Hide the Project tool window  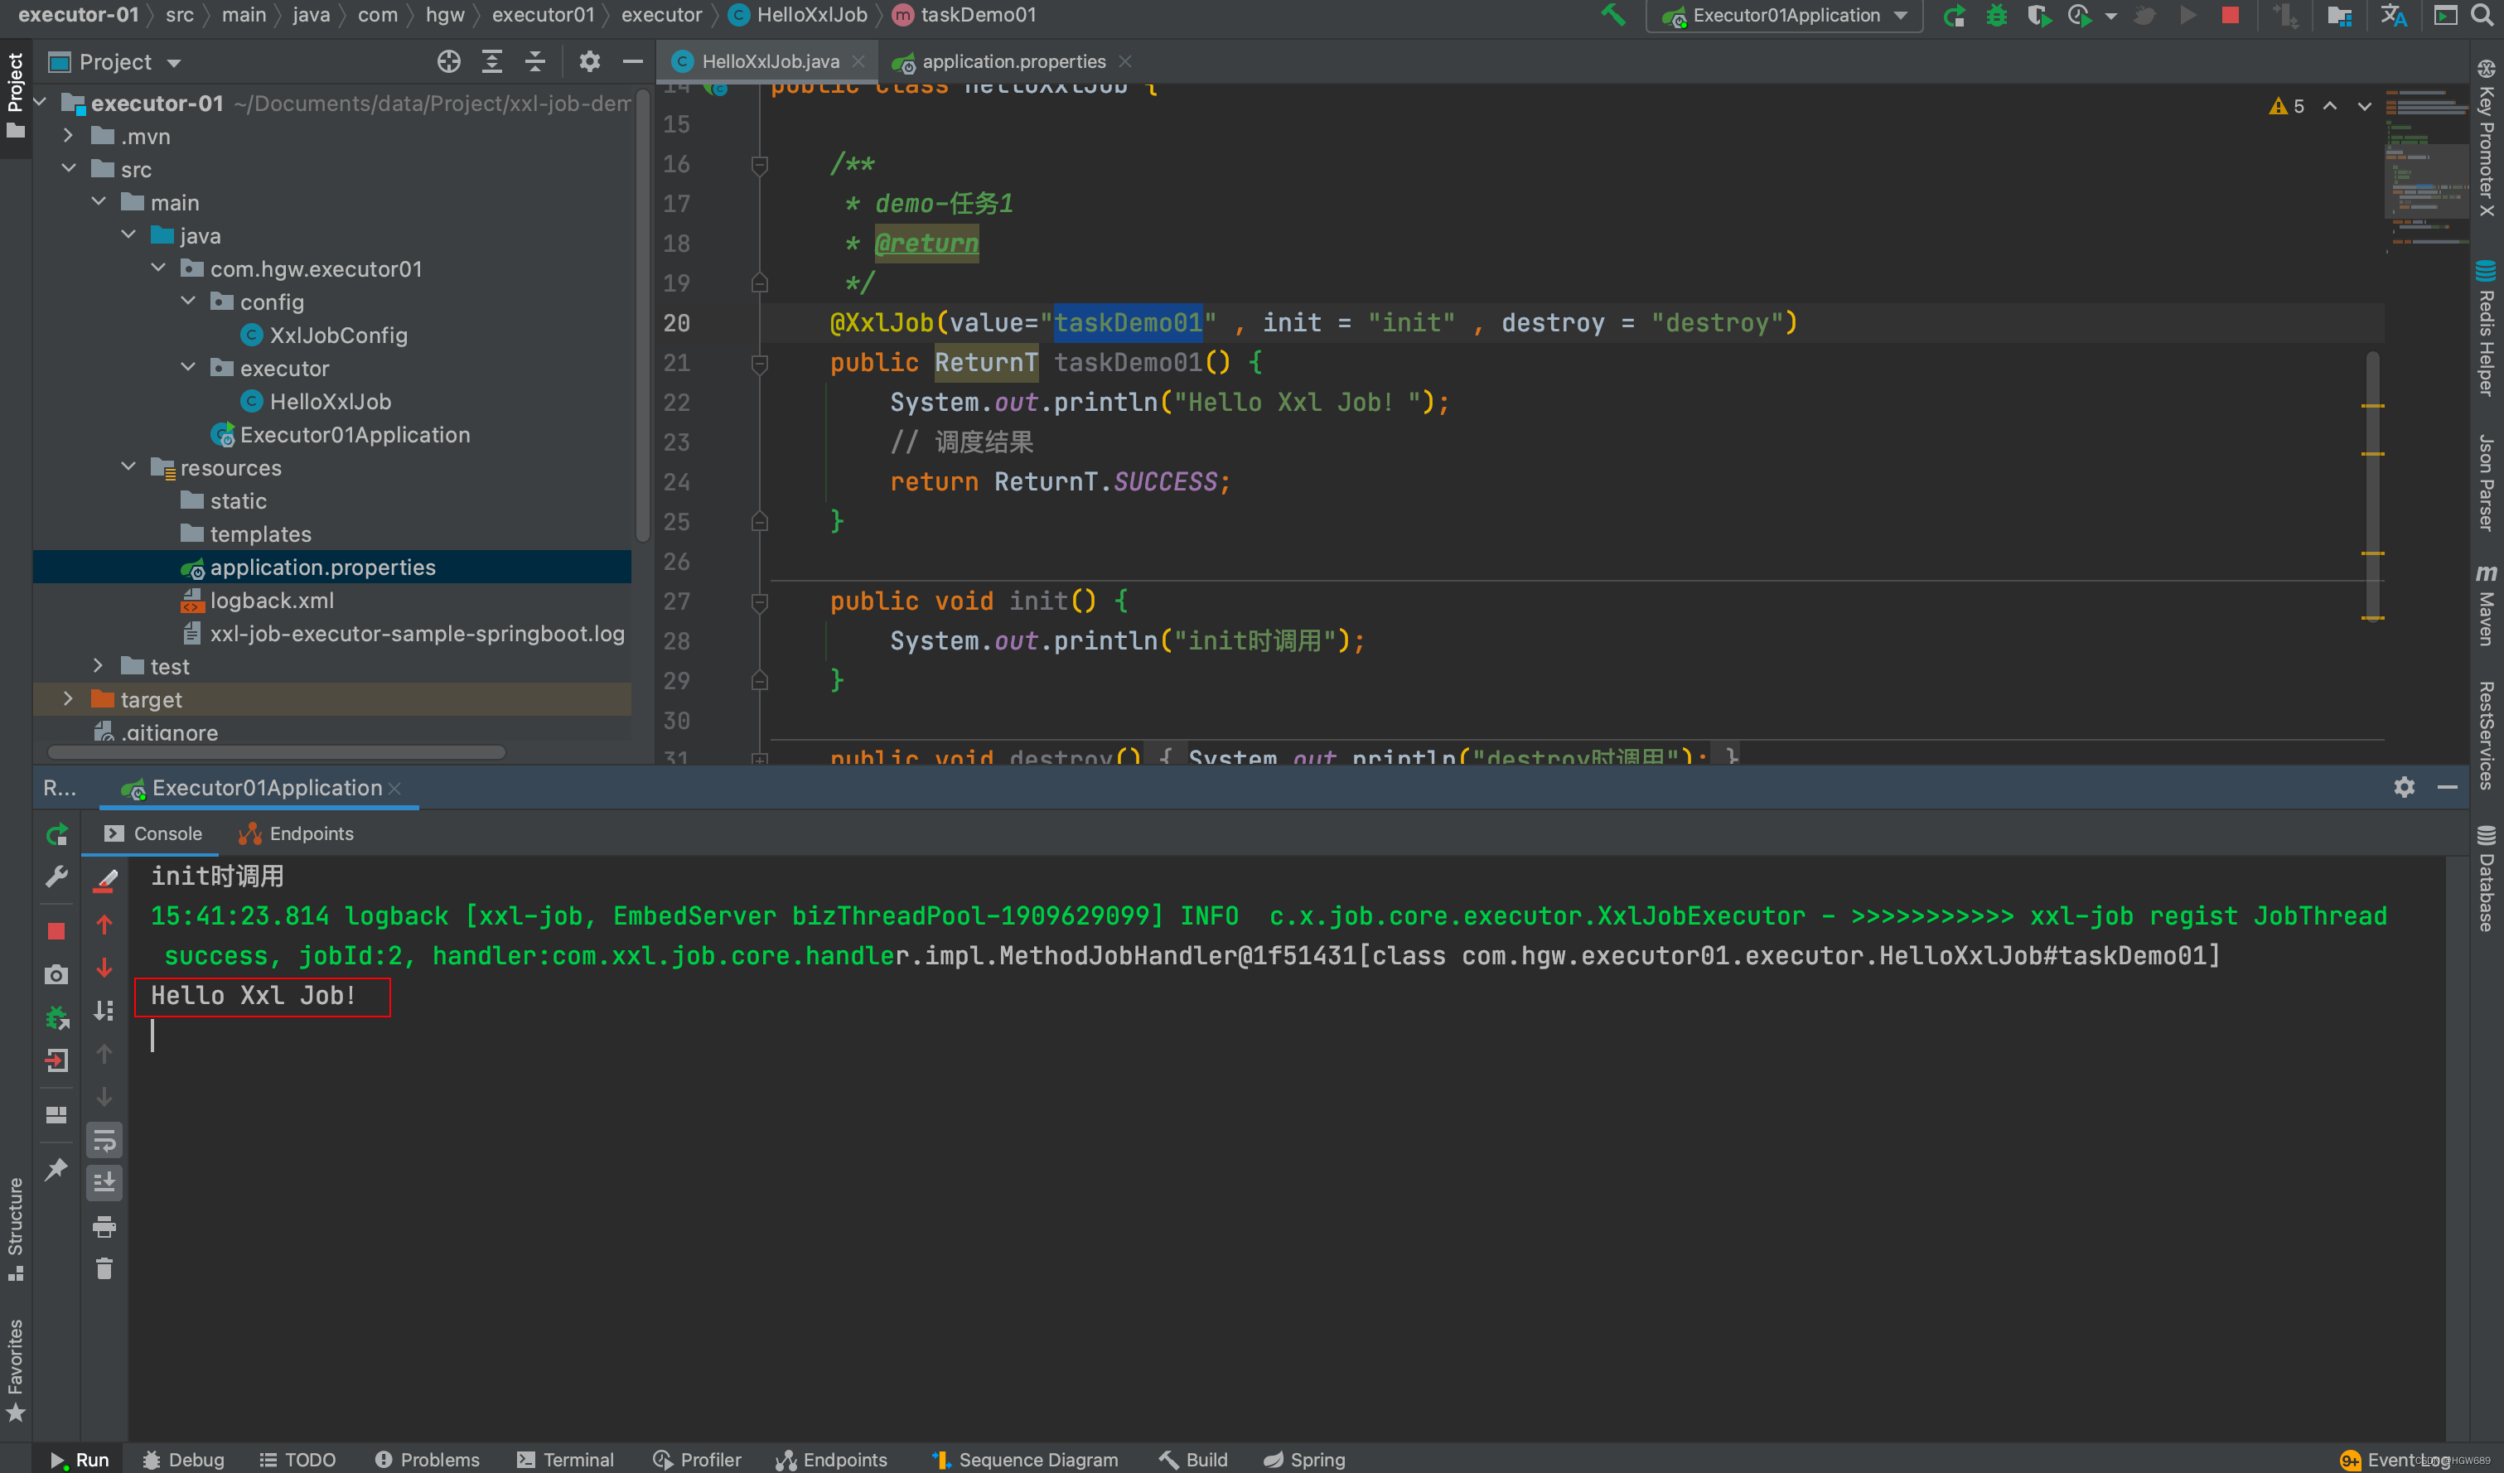[x=632, y=61]
